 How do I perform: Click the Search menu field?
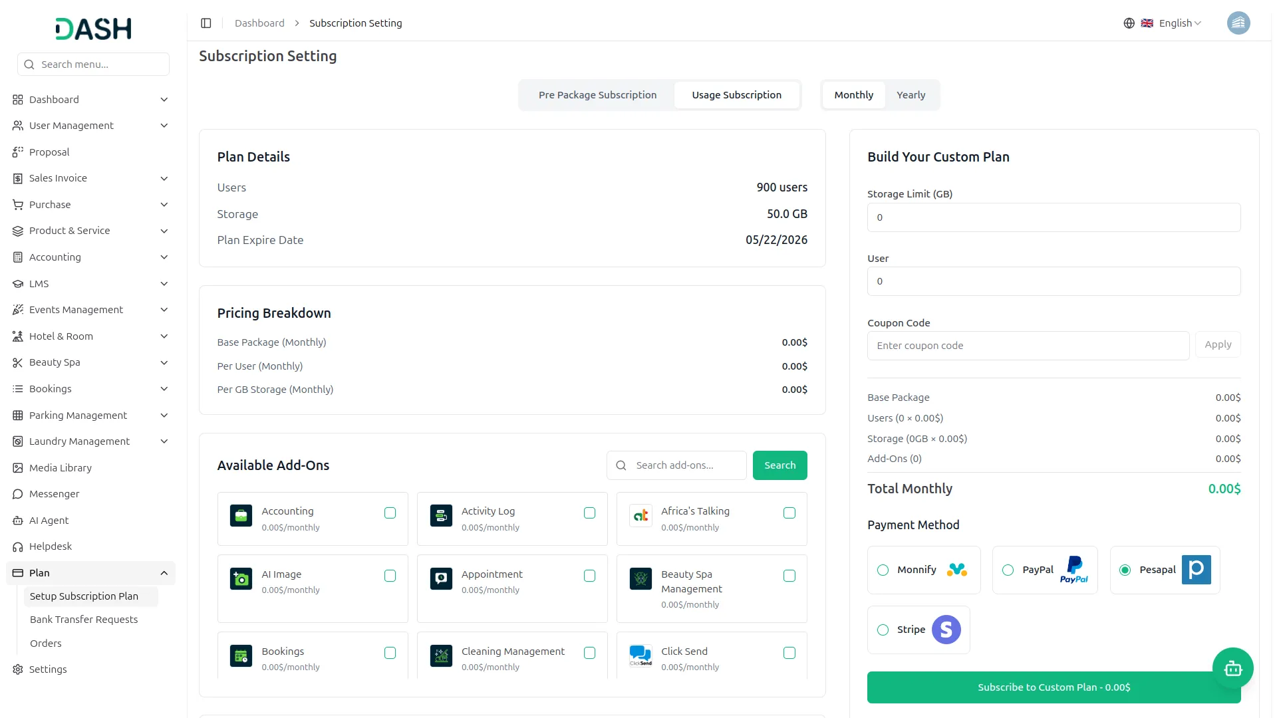click(93, 64)
